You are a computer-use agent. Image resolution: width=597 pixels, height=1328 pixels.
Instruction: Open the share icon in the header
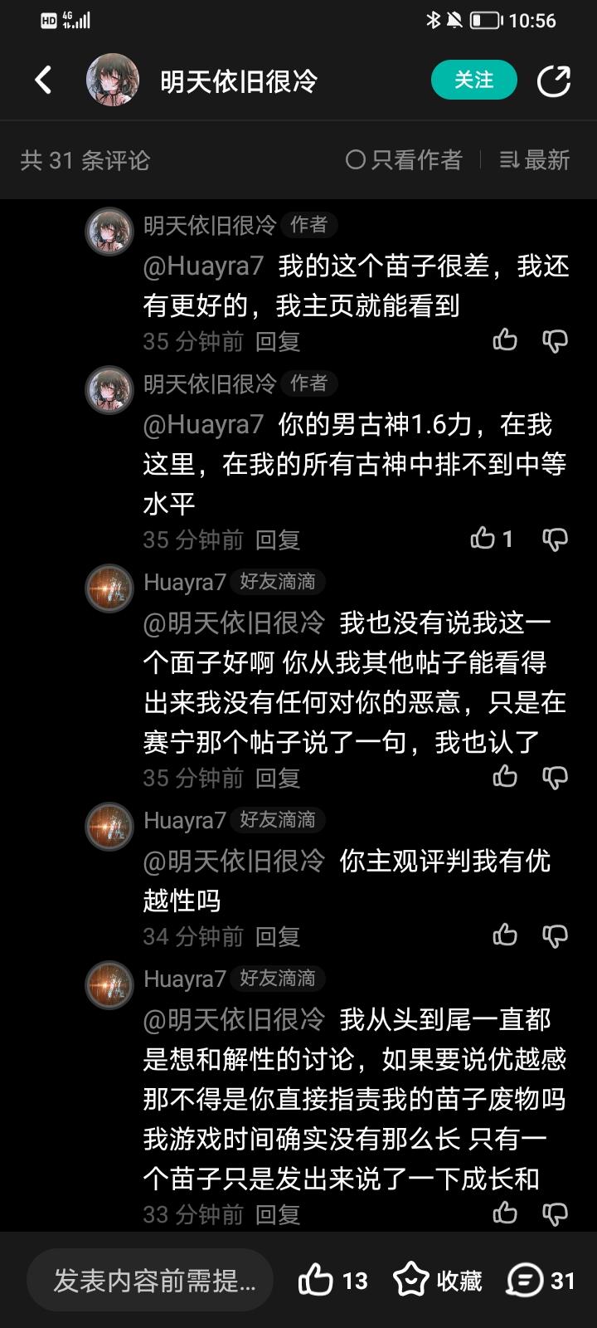[x=553, y=81]
